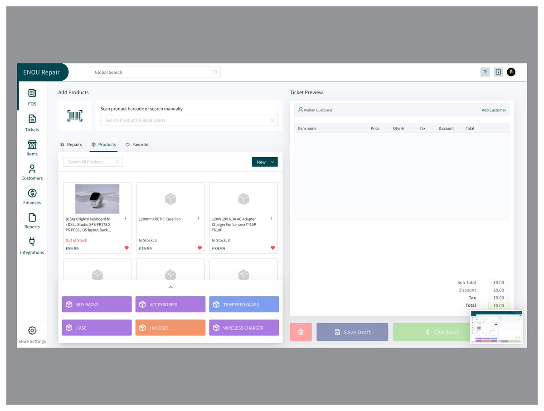This screenshot has width=544, height=411.
Task: Open the POS section in sidebar
Action: [32, 97]
